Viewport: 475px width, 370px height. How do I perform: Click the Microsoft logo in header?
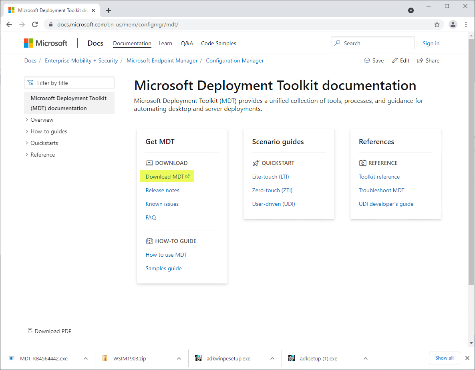[46, 43]
